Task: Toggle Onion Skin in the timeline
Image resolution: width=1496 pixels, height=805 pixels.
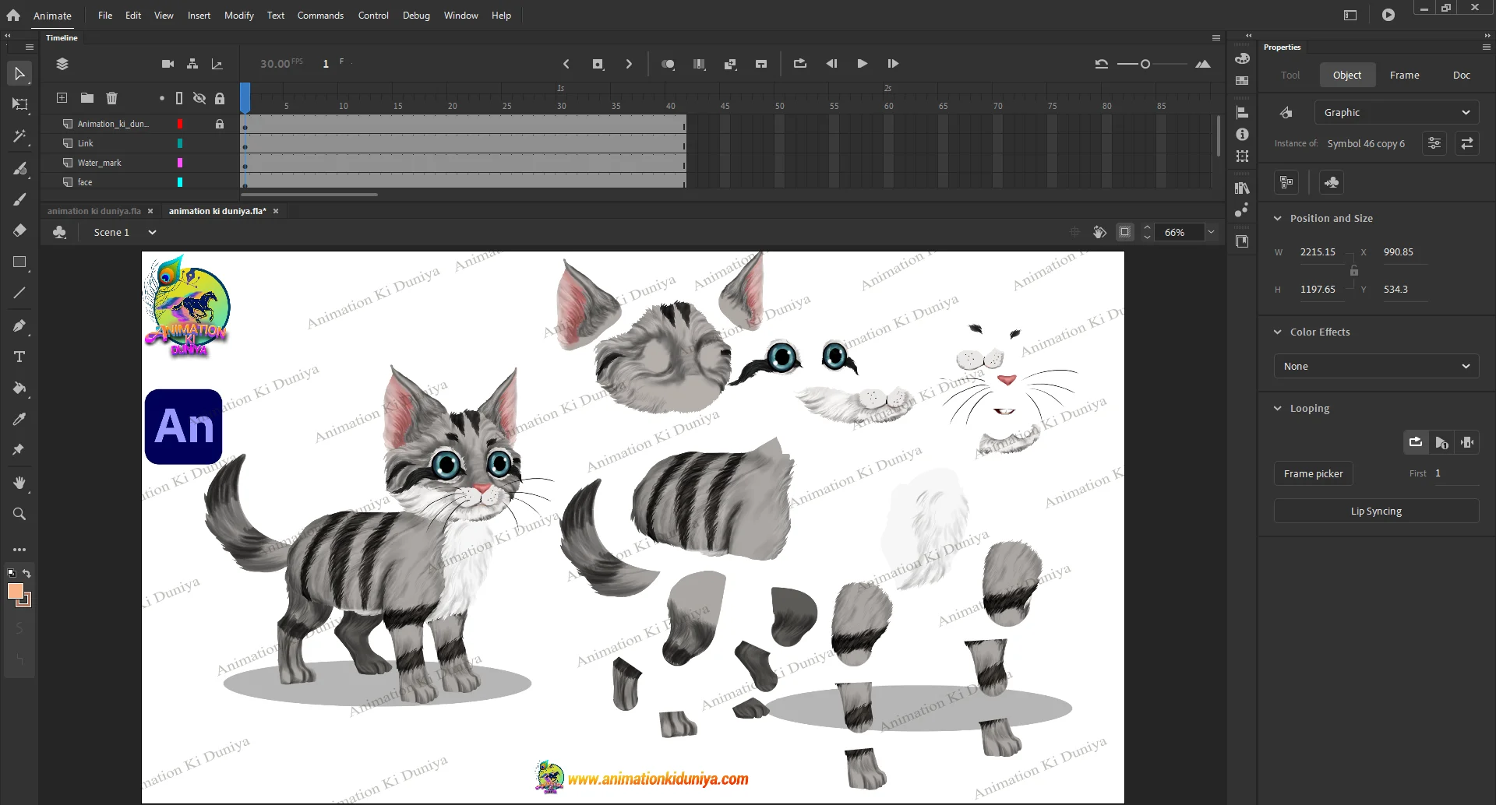Action: tap(668, 64)
